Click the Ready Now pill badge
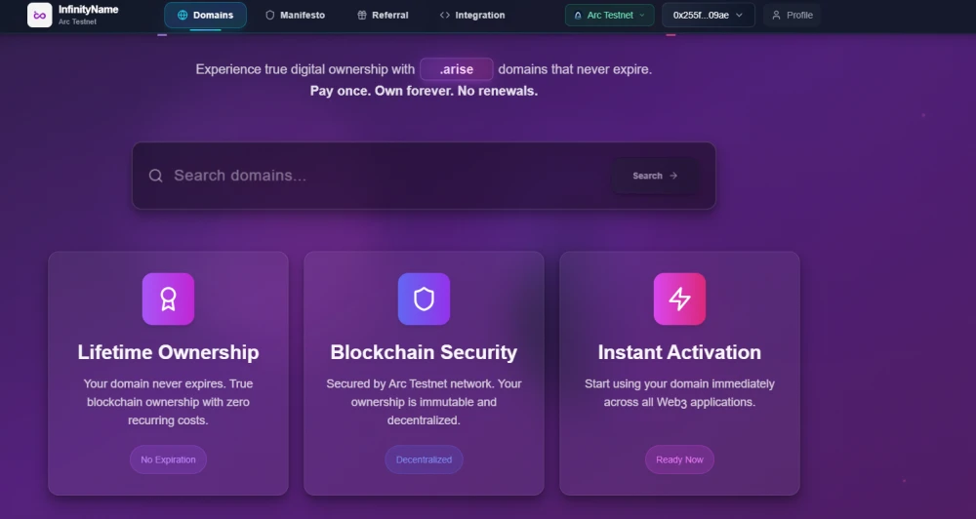This screenshot has width=976, height=519. [x=679, y=459]
